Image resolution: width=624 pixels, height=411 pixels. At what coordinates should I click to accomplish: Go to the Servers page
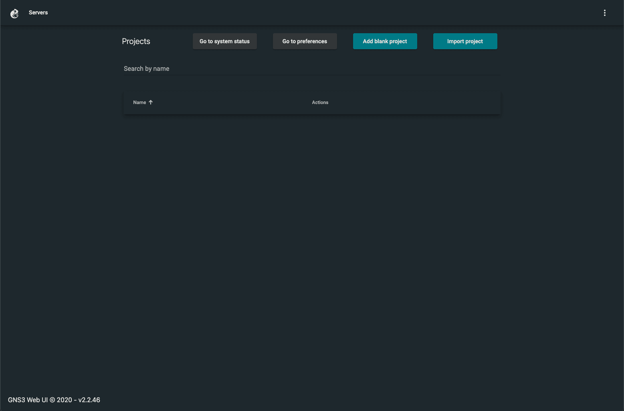38,13
